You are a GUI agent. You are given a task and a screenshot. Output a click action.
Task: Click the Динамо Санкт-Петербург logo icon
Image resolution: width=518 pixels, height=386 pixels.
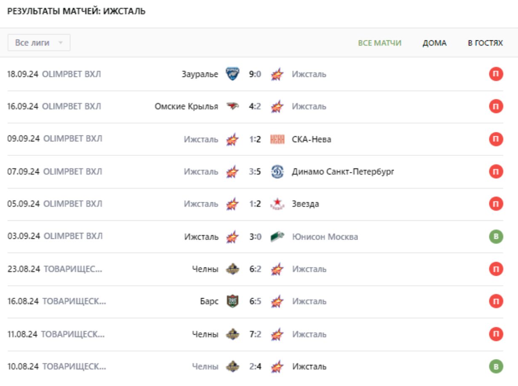pos(278,172)
